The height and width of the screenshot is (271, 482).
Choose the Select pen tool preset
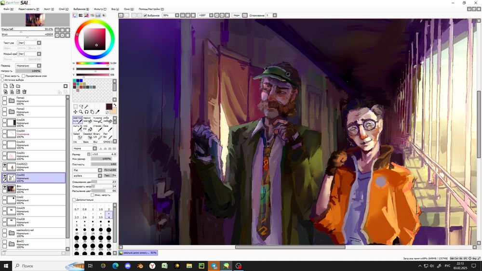(x=78, y=136)
